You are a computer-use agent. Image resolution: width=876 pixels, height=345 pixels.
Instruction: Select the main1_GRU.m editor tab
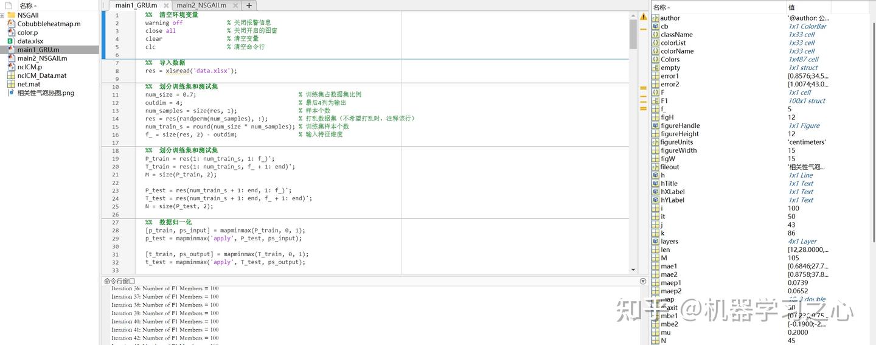(x=136, y=5)
